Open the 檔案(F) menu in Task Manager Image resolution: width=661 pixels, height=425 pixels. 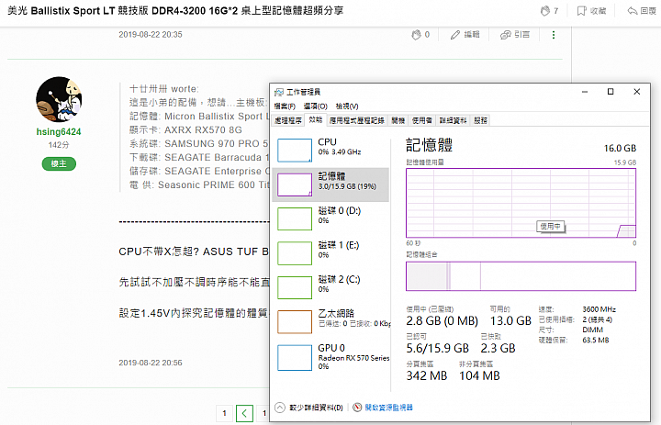(285, 106)
